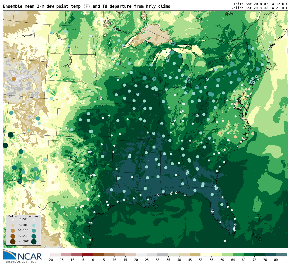The image size is (291, 265).
Task: Click the '15-20F' Above legend circle
Action: click(x=34, y=236)
